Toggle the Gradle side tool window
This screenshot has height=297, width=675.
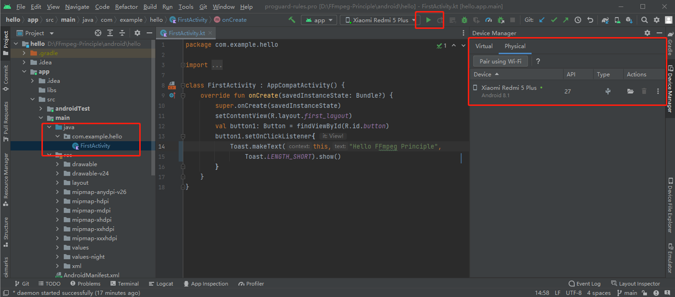click(670, 47)
